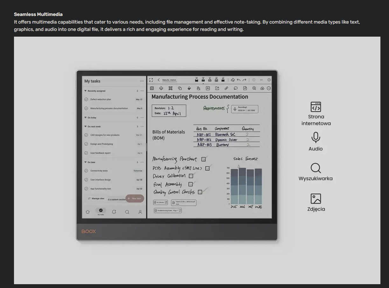
Task: Open the shapes tool
Action: click(180, 88)
